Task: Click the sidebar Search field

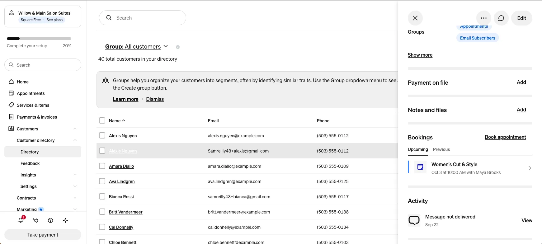Action: [43, 65]
